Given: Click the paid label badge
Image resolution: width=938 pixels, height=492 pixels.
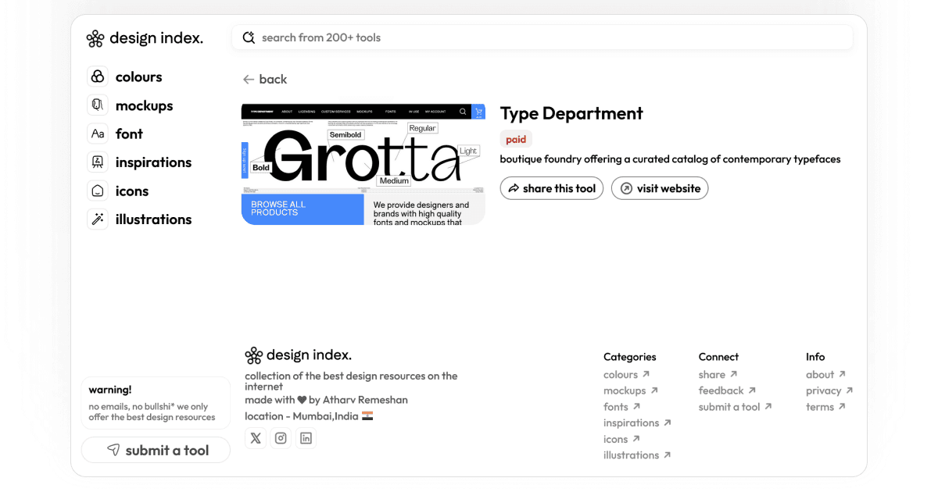Looking at the screenshot, I should [516, 139].
